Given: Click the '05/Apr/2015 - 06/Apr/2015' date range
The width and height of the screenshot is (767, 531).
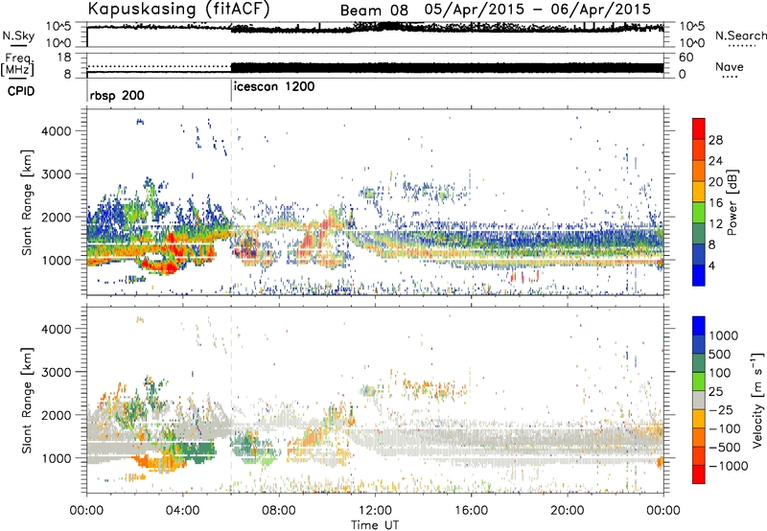Looking at the screenshot, I should click(x=538, y=10).
